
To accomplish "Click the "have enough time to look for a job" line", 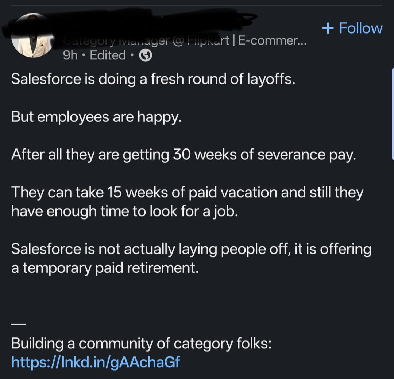I will coord(125,212).
